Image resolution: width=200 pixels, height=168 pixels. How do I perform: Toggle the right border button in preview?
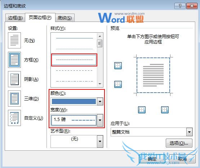click(165, 110)
